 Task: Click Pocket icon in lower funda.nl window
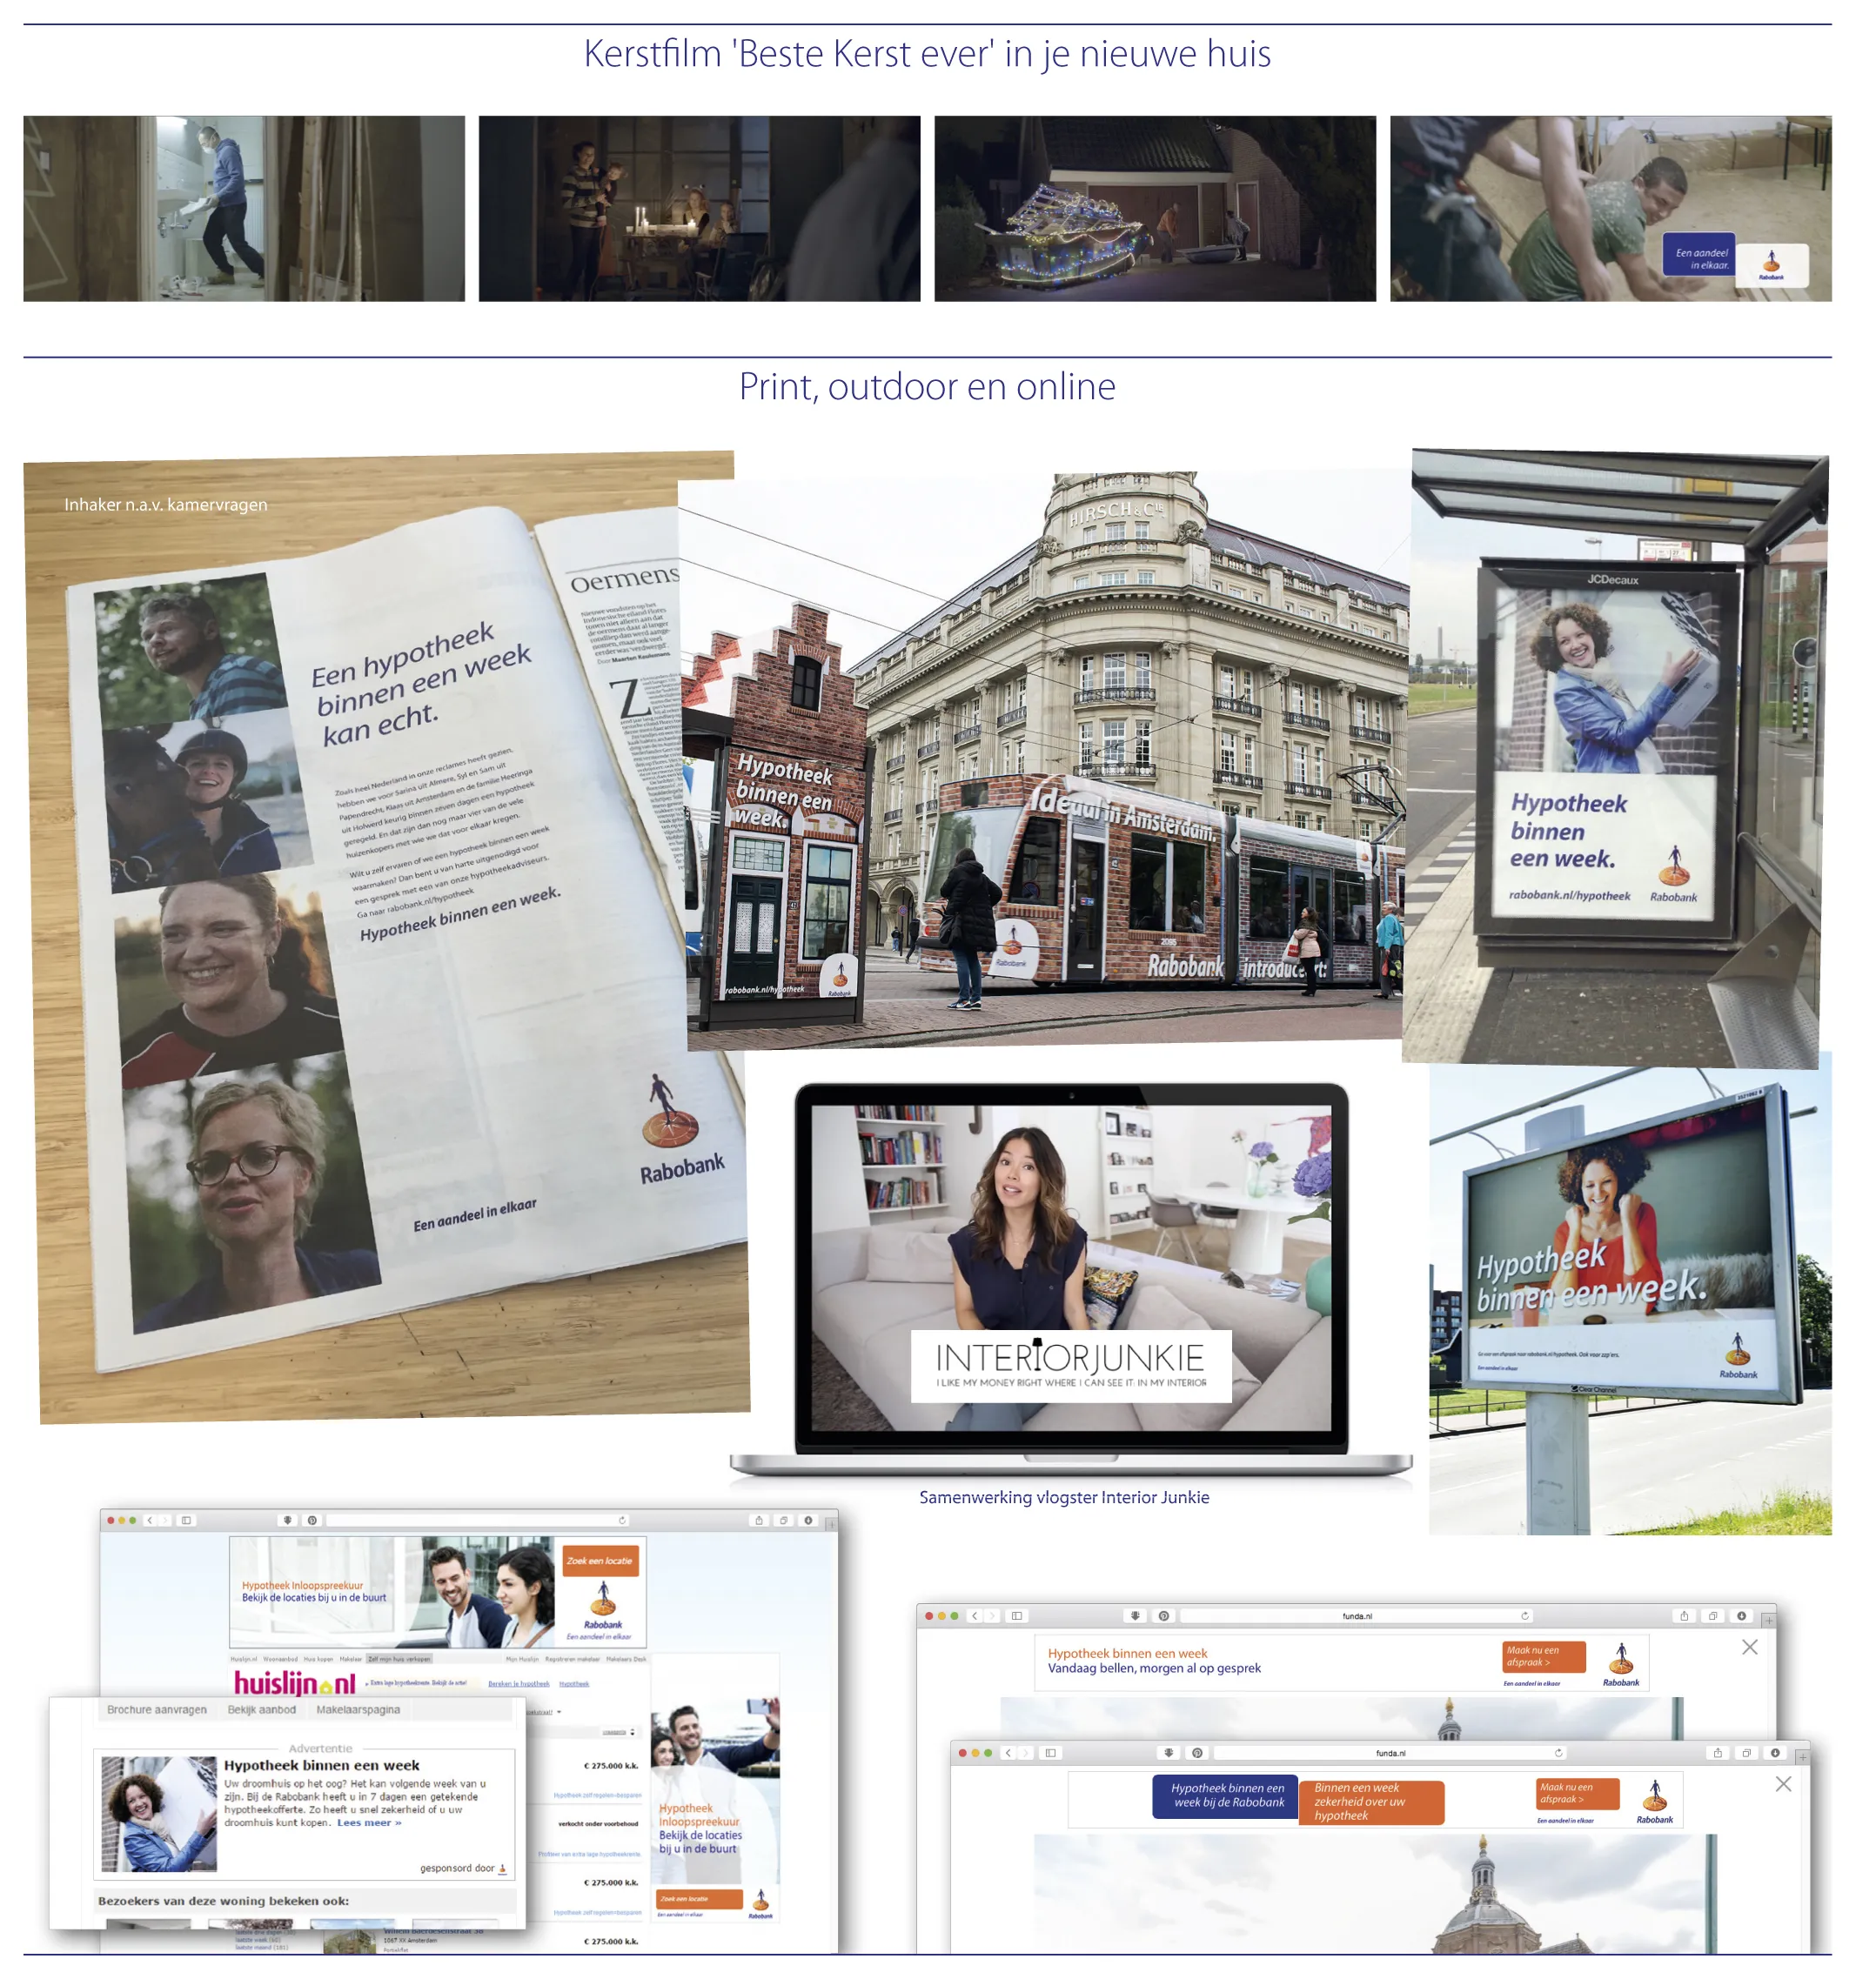[x=1169, y=1753]
